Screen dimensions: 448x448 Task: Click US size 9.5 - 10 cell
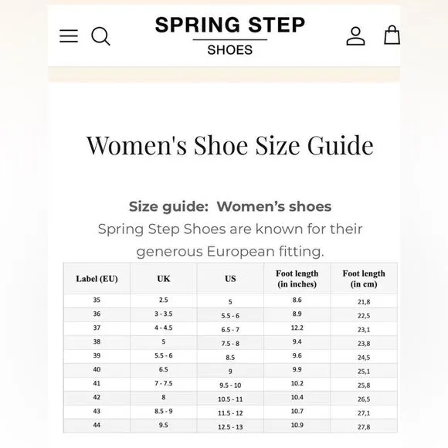pyautogui.click(x=230, y=385)
